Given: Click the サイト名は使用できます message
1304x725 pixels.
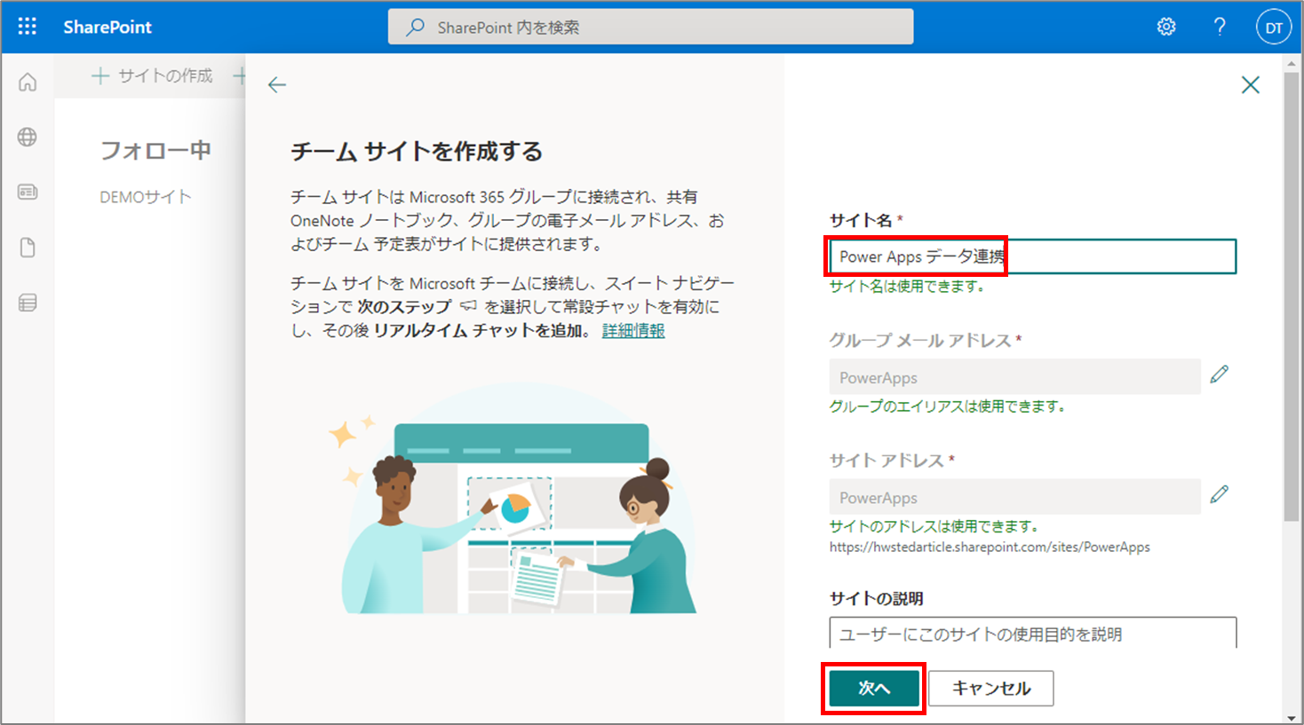Looking at the screenshot, I should point(907,287).
